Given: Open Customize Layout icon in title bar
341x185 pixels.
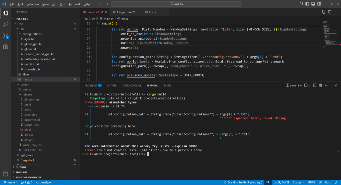Looking at the screenshot, I should point(301,4).
